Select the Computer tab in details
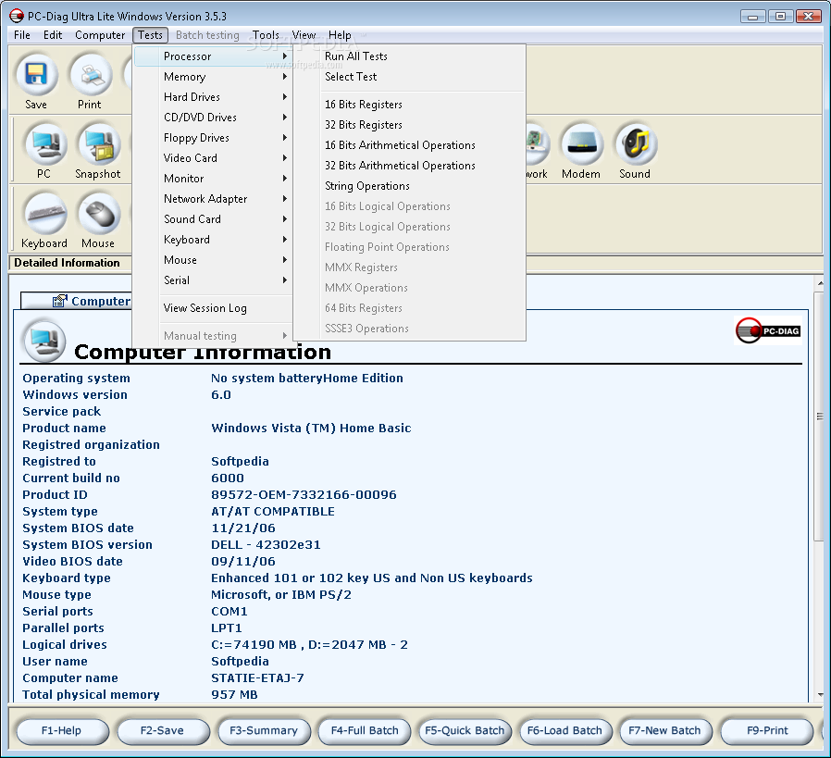 pyautogui.click(x=77, y=301)
